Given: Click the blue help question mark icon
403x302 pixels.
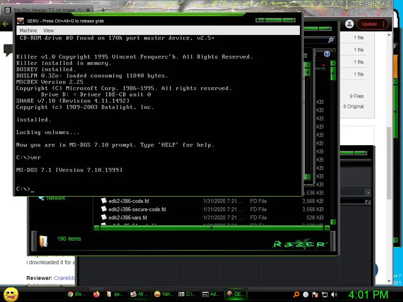Looking at the screenshot, I should coord(327,54).
